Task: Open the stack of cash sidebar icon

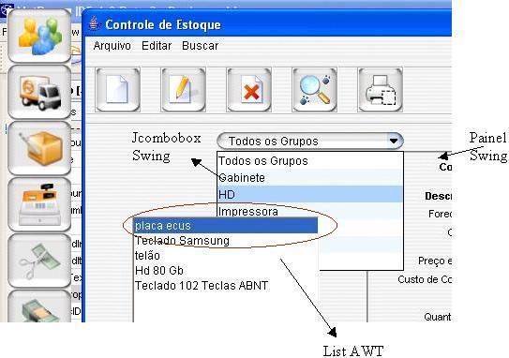Action: [x=39, y=306]
